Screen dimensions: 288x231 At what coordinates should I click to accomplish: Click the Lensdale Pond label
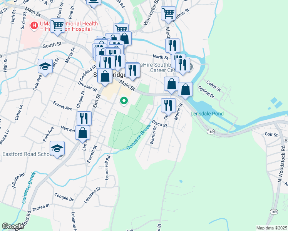(x=207, y=114)
